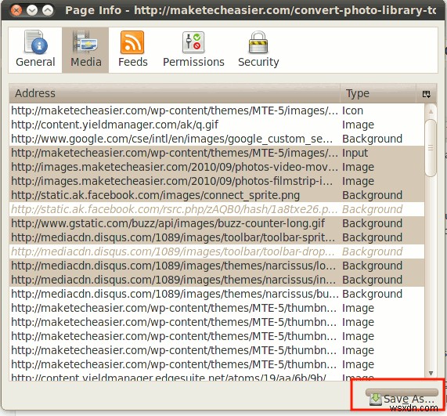447x416 pixels.
Task: Select the toolbar-sprit... Background row
Action: (217, 237)
